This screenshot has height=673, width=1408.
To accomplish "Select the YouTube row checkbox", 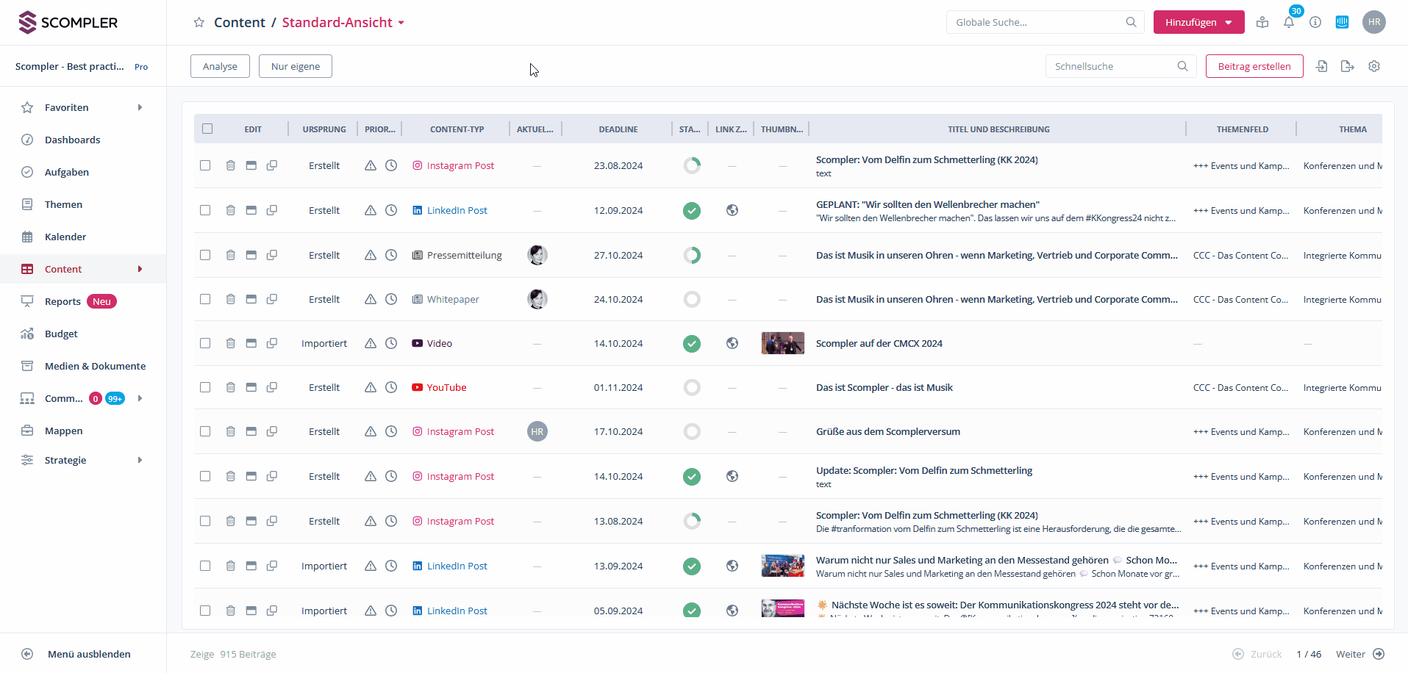I will tap(205, 387).
